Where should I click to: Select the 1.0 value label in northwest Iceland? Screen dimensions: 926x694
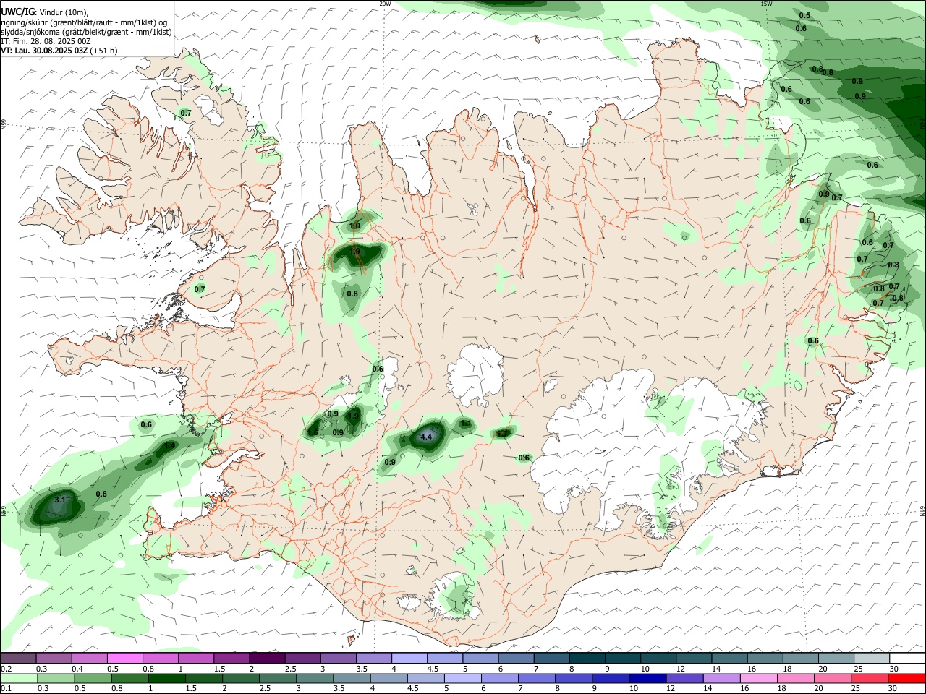tap(354, 226)
